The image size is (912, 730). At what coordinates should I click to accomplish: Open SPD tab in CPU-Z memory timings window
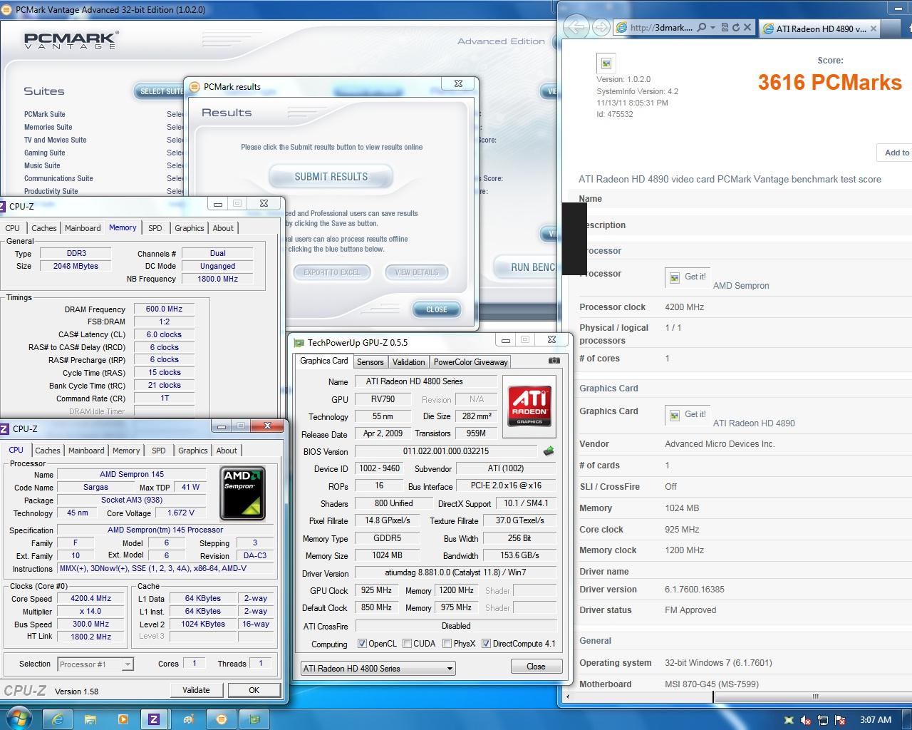[x=155, y=228]
